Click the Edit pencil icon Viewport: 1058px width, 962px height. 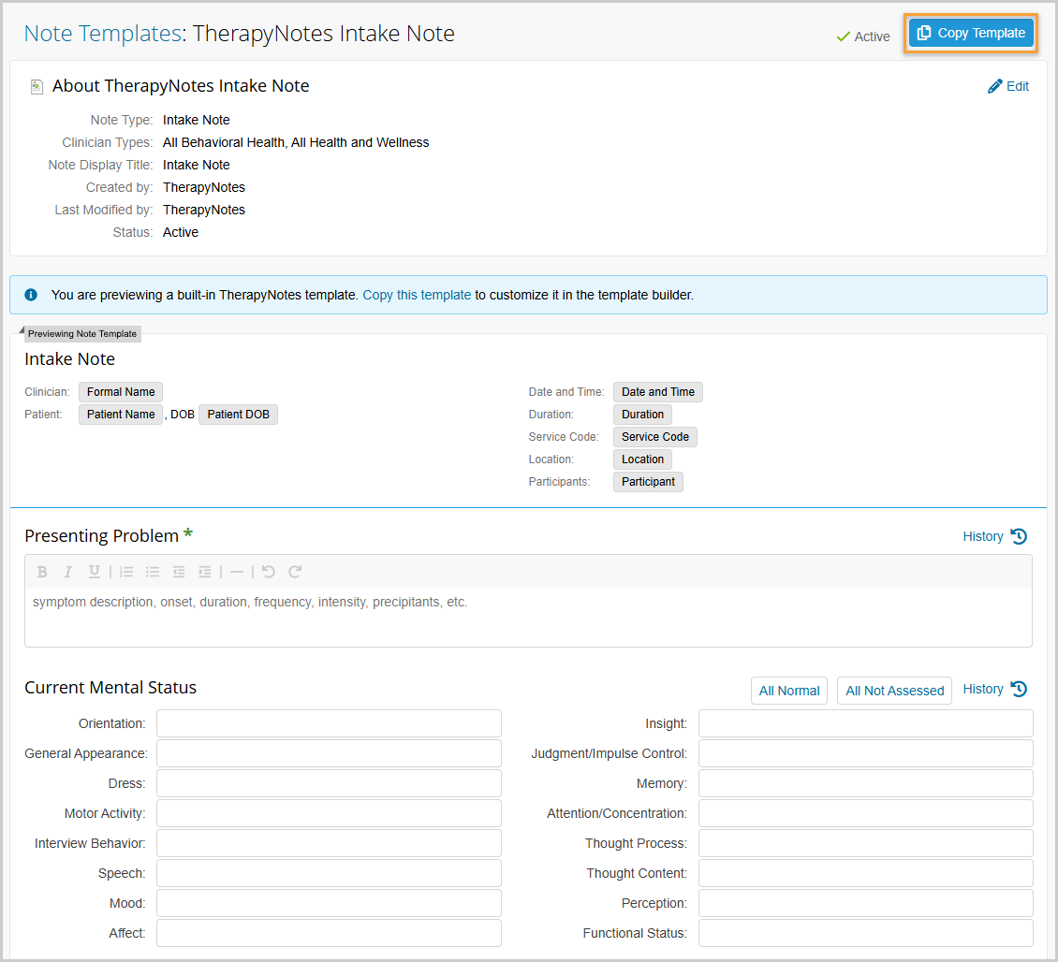[994, 86]
